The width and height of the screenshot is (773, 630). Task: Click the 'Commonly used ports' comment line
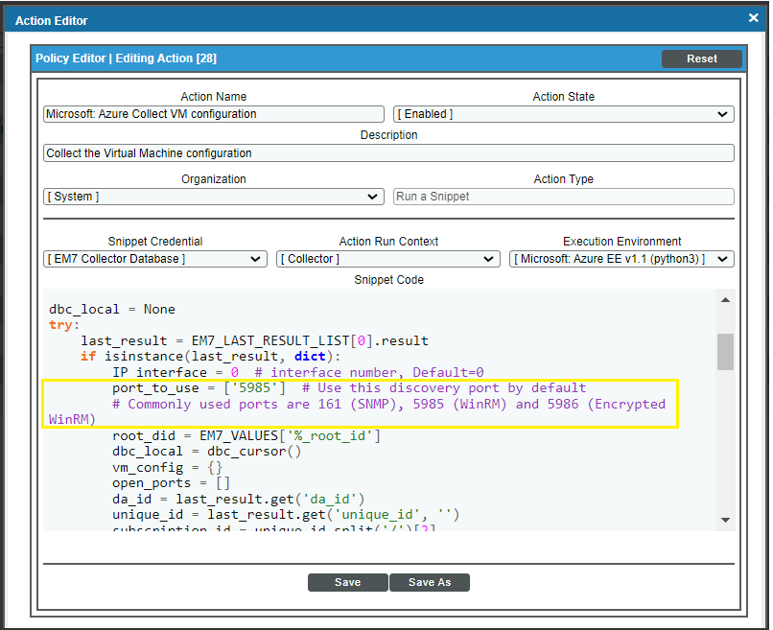click(x=357, y=411)
